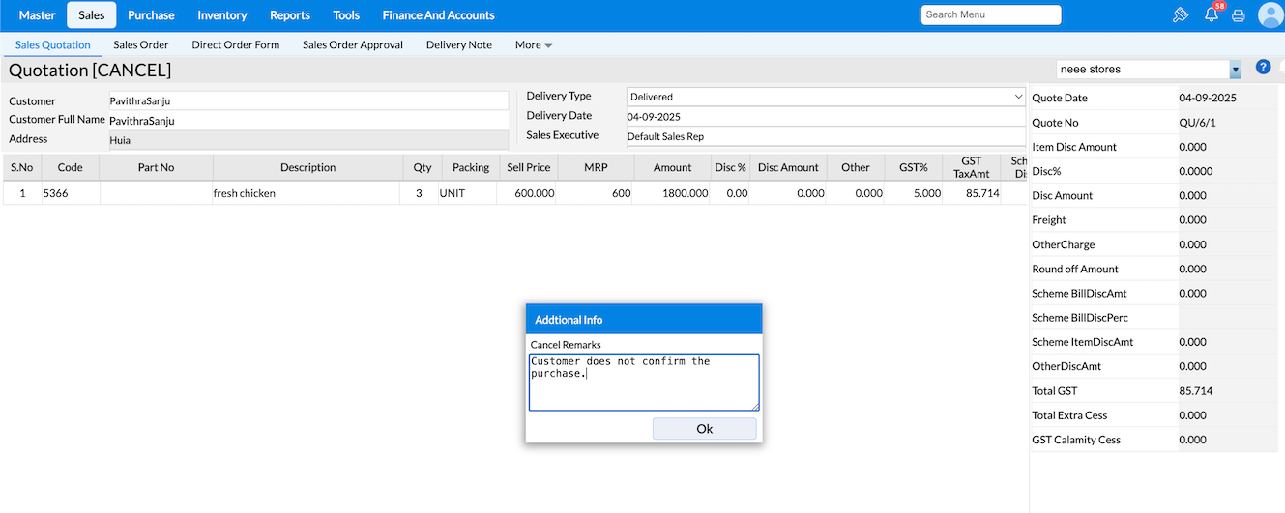
Task: Open Finance And Accounts menu
Action: (438, 15)
